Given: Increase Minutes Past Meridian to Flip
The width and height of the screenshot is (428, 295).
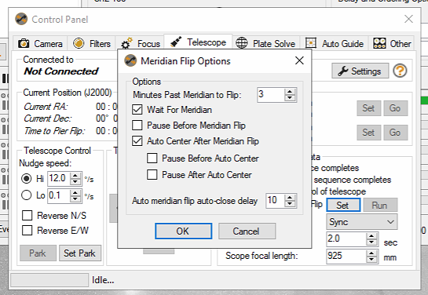Looking at the screenshot, I should (290, 92).
